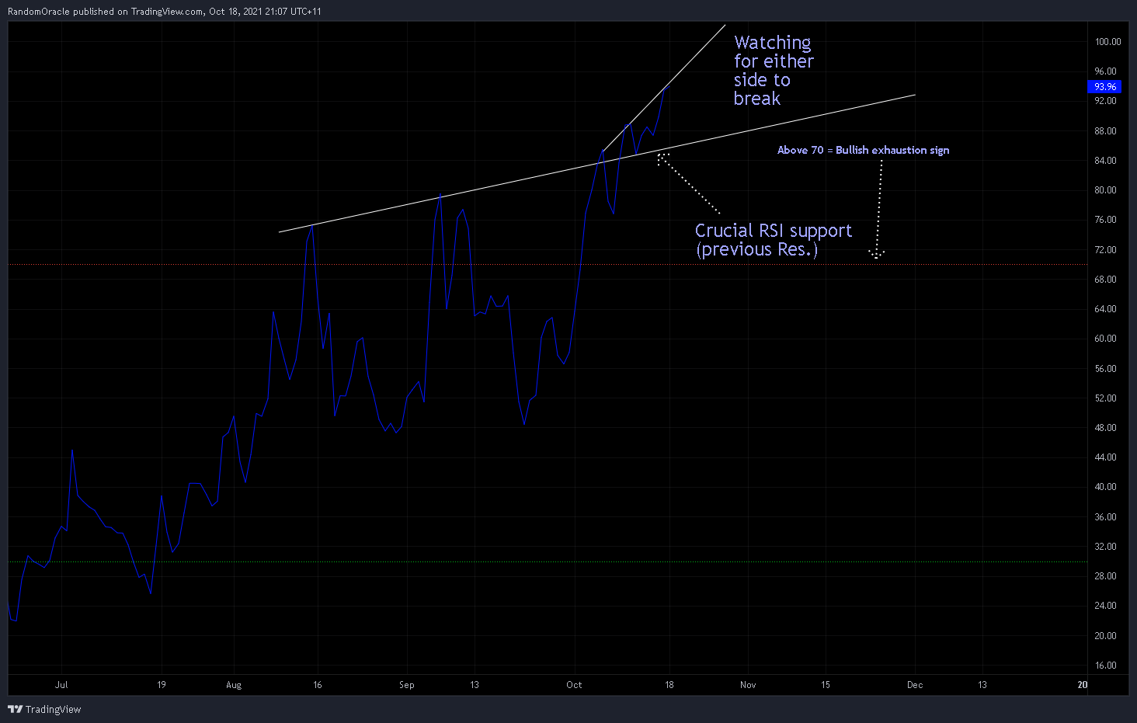The width and height of the screenshot is (1137, 723).
Task: Click the 84.00 price axis label
Action: click(1105, 161)
